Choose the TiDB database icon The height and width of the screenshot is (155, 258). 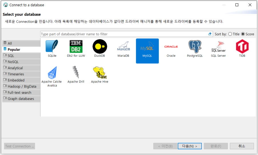[x=242, y=46]
